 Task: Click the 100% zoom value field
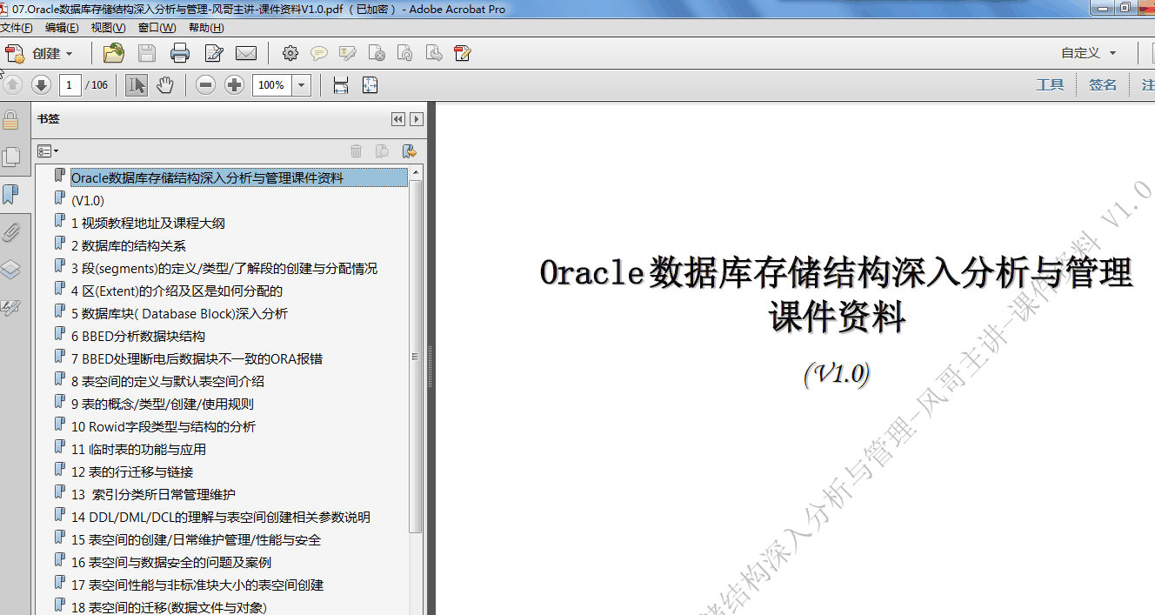(272, 84)
